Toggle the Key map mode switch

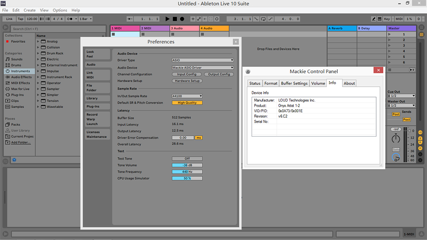click(387, 19)
